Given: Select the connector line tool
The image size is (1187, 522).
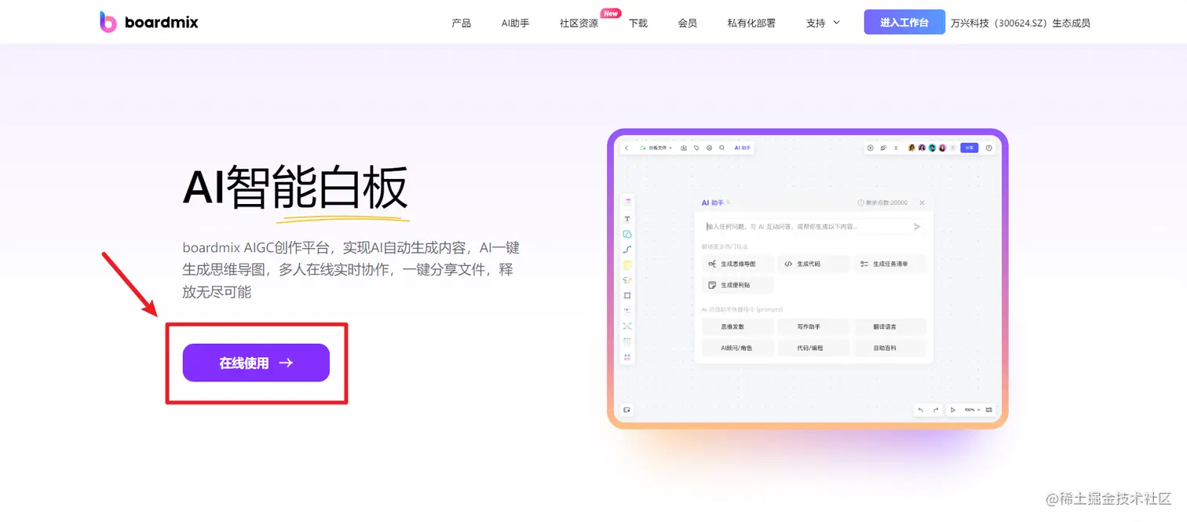Looking at the screenshot, I should pos(627,249).
